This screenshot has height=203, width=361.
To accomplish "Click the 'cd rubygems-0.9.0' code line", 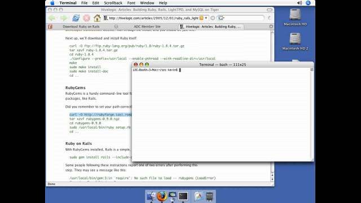I will 85,123.
